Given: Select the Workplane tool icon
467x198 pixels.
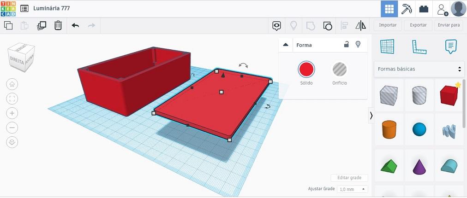Looking at the screenshot, I should click(x=387, y=47).
